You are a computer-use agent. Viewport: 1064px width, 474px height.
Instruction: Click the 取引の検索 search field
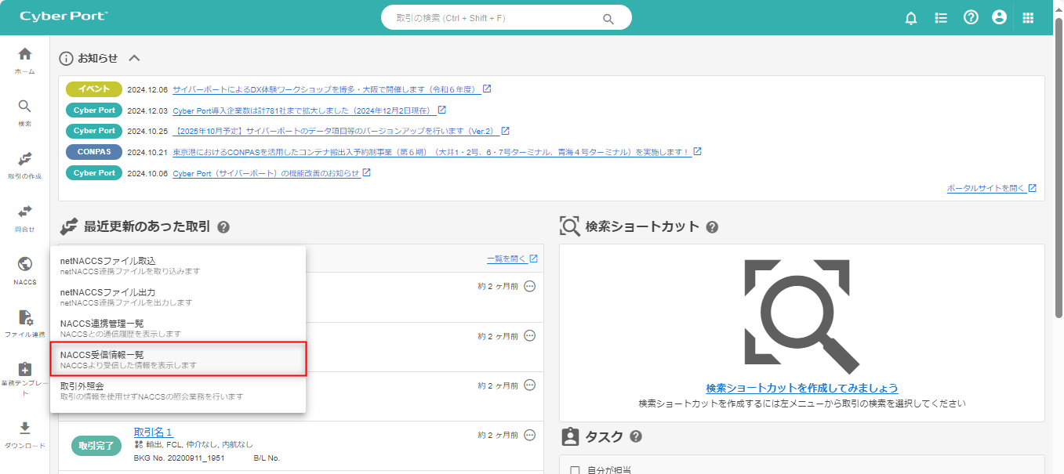(498, 18)
